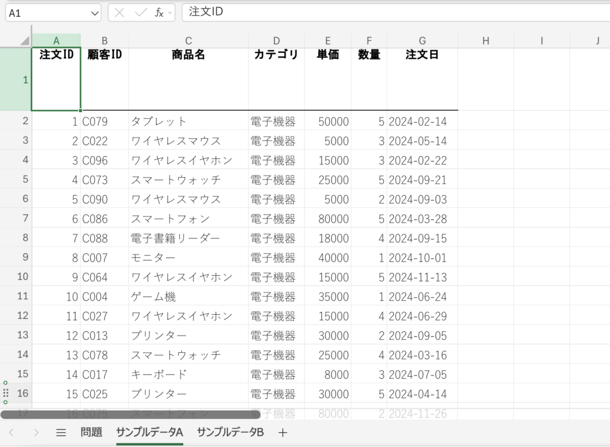The image size is (610, 447).
Task: Open the dropdown arrow beside fx
Action: point(170,13)
